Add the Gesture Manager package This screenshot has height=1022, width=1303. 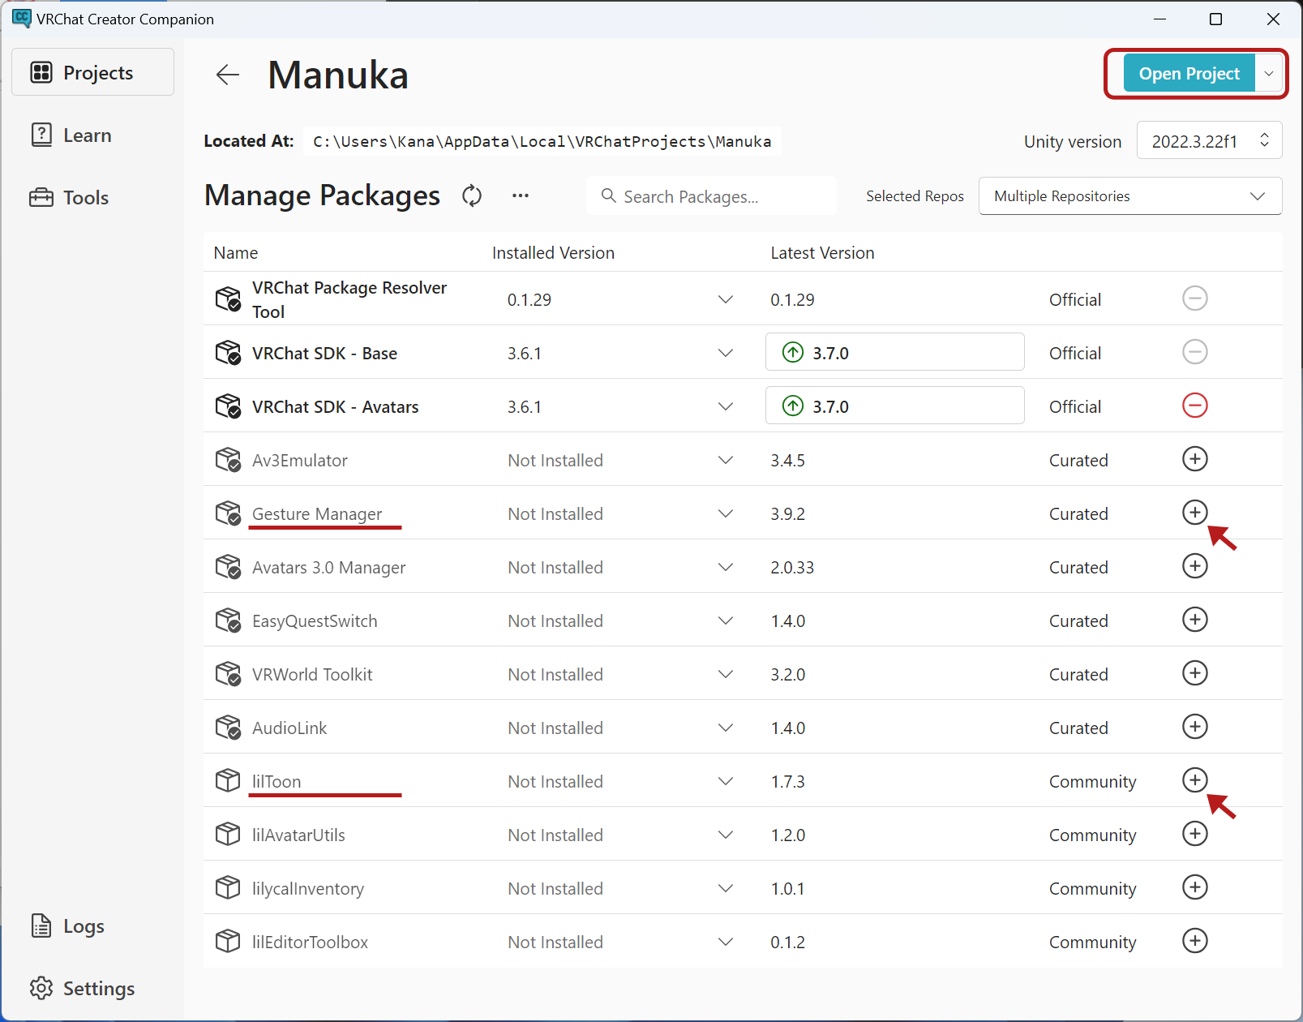click(x=1194, y=513)
